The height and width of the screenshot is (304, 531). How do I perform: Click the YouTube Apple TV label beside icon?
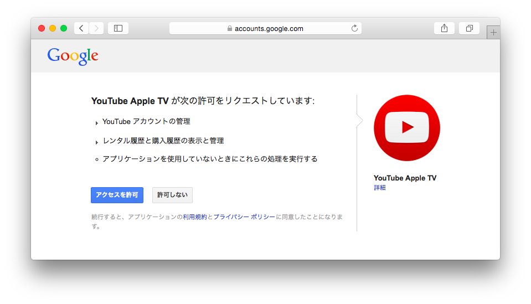(x=405, y=178)
